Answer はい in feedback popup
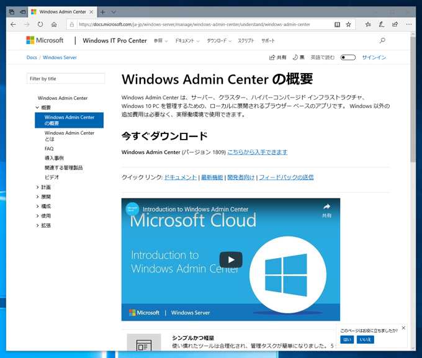Image resolution: width=422 pixels, height=358 pixels. [347, 339]
